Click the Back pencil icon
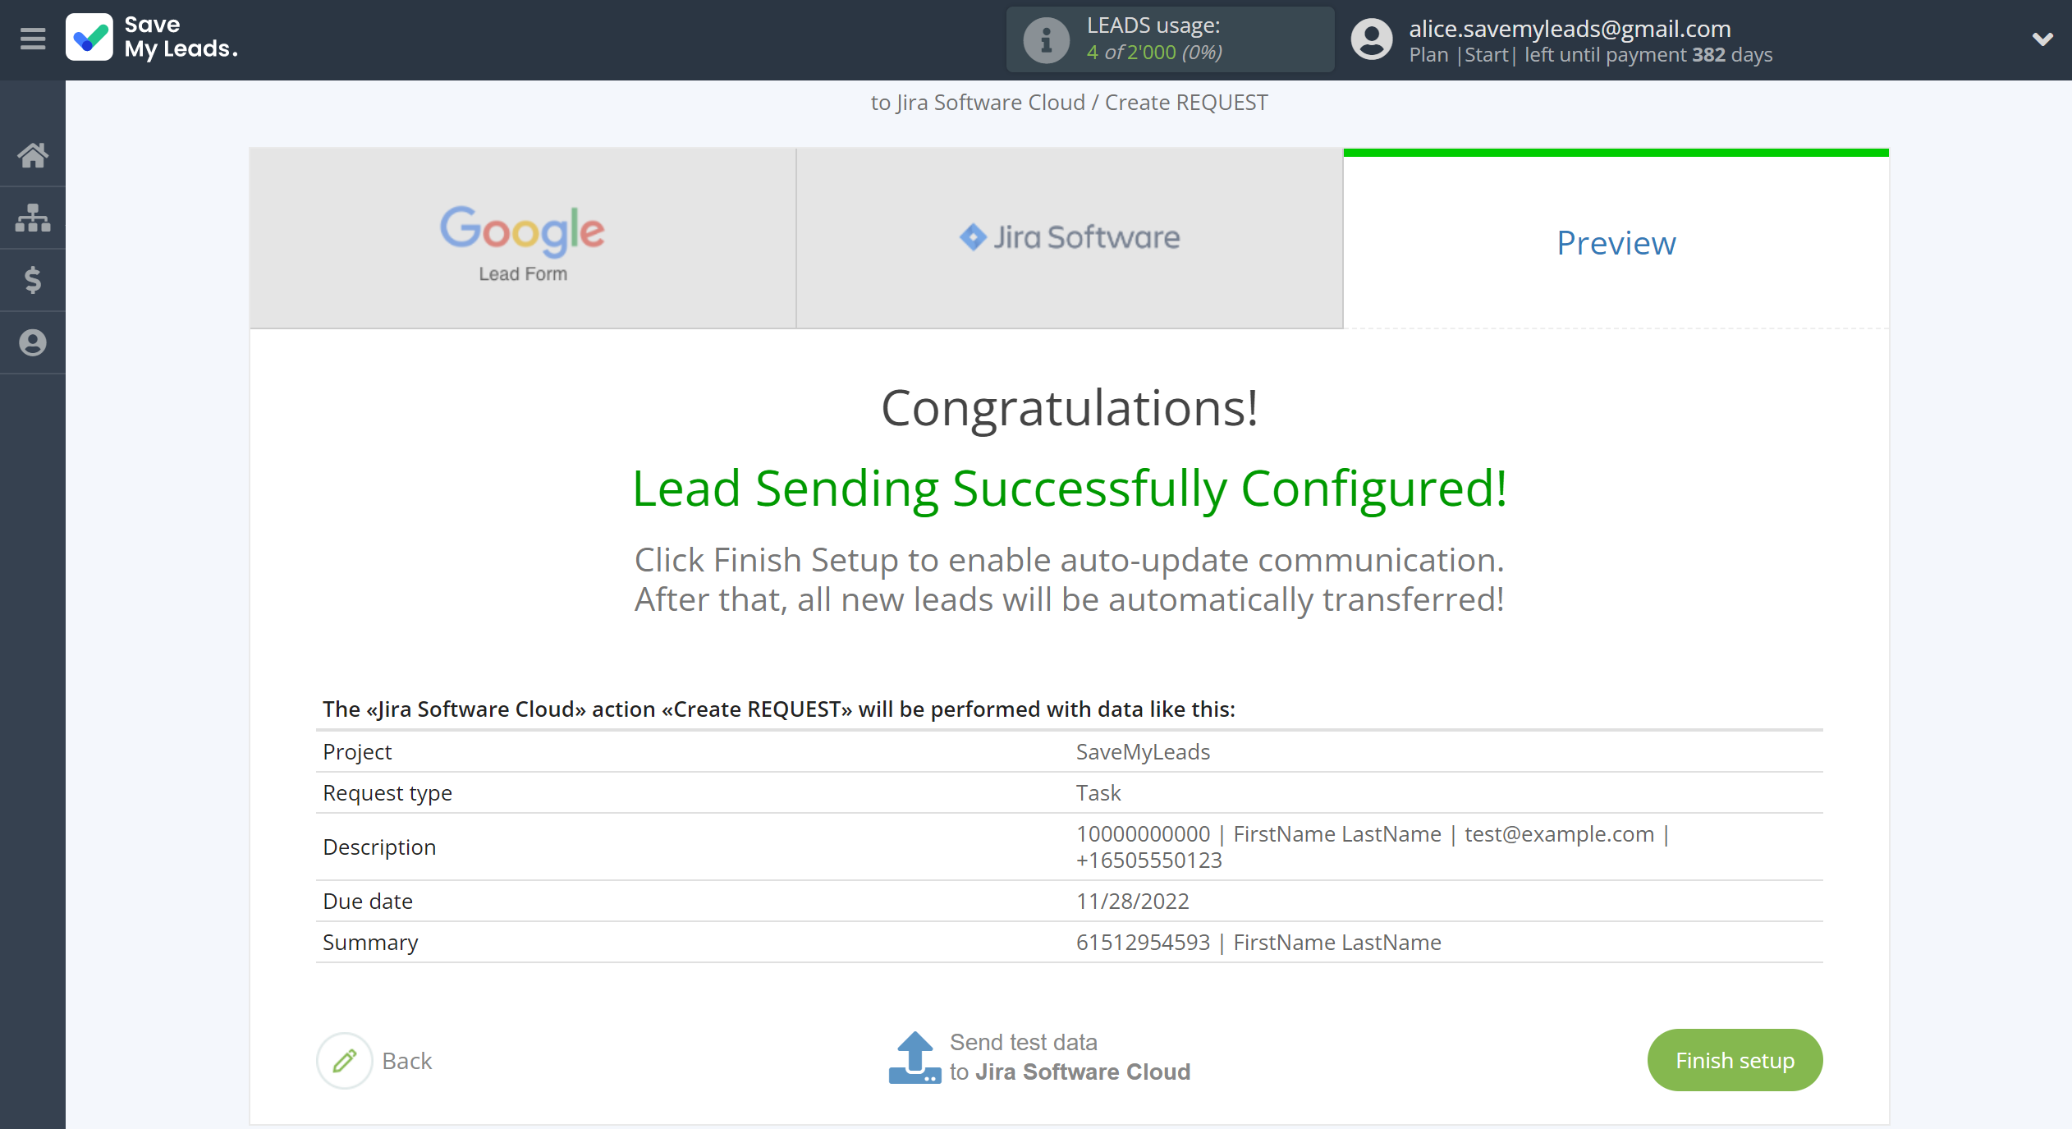 coord(345,1060)
